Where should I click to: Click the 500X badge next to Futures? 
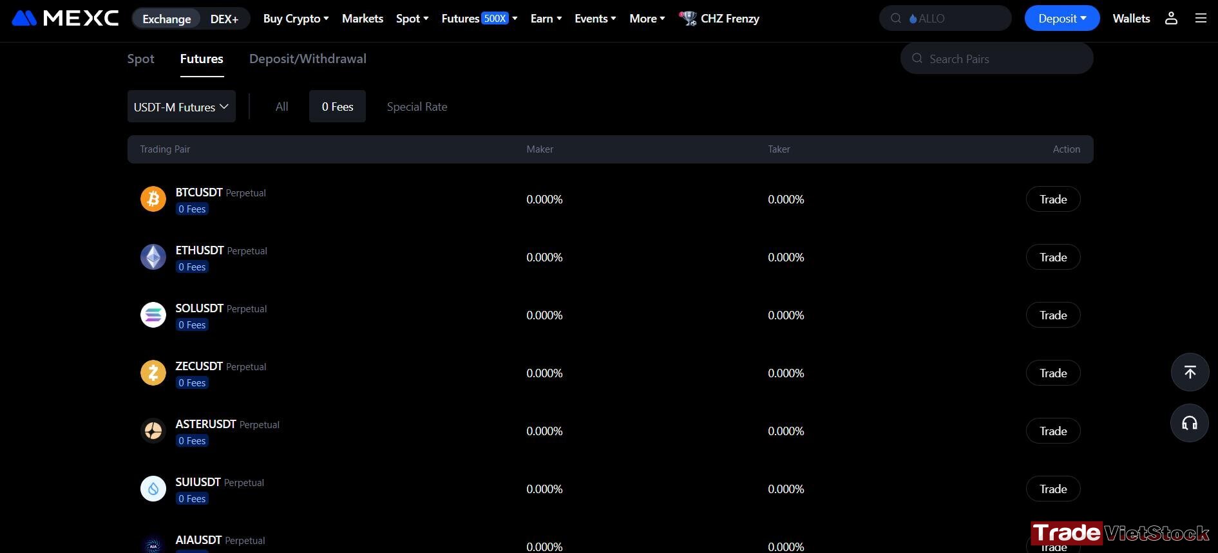point(495,18)
